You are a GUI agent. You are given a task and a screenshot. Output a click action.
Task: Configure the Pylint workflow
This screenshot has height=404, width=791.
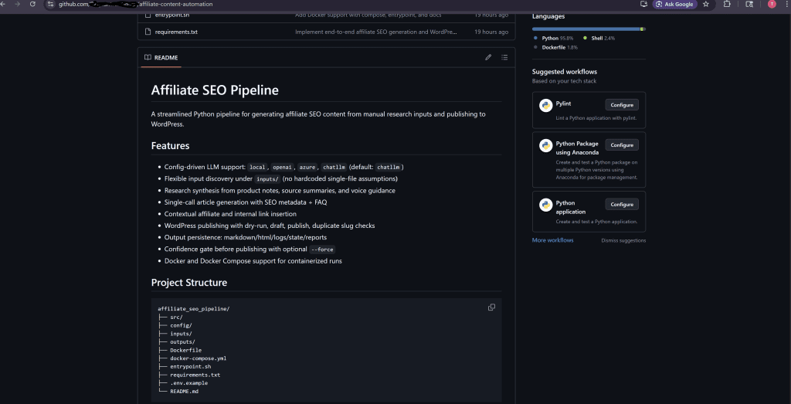(x=622, y=105)
